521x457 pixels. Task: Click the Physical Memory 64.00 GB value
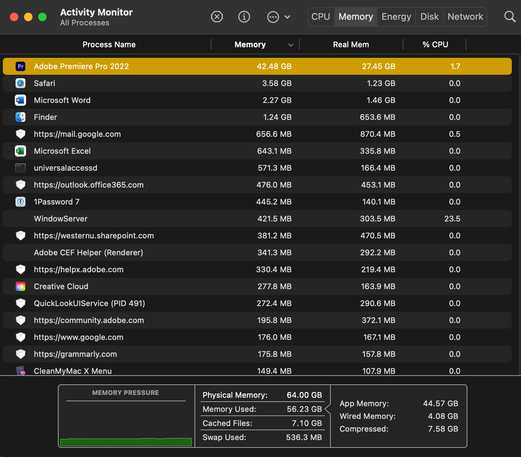coord(304,395)
